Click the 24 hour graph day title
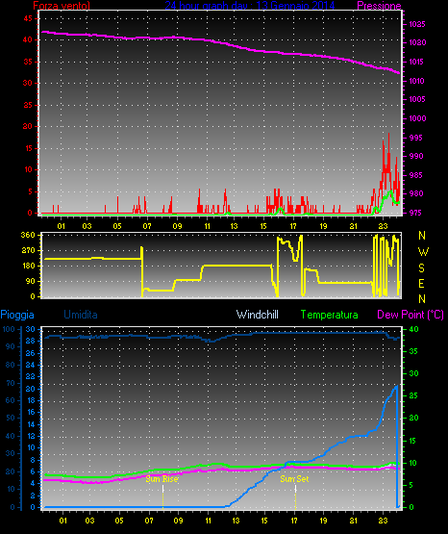This screenshot has height=534, width=448. [x=250, y=6]
